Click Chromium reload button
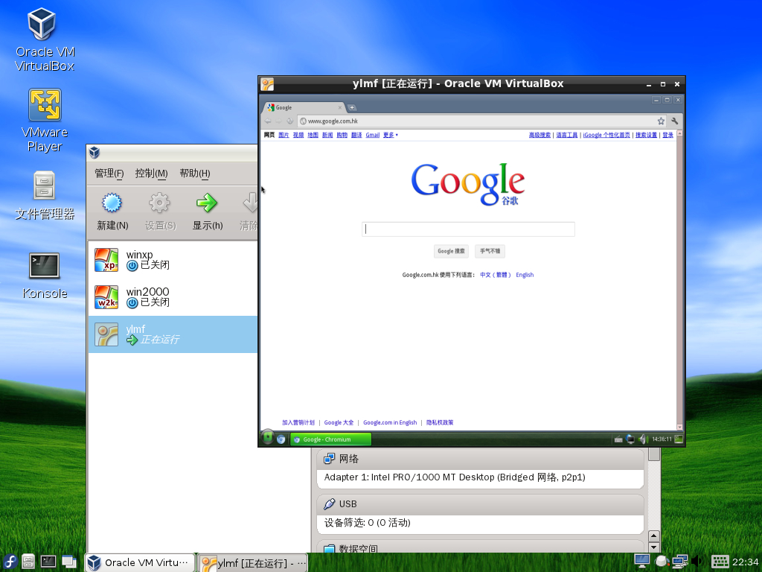This screenshot has width=762, height=572. click(290, 121)
